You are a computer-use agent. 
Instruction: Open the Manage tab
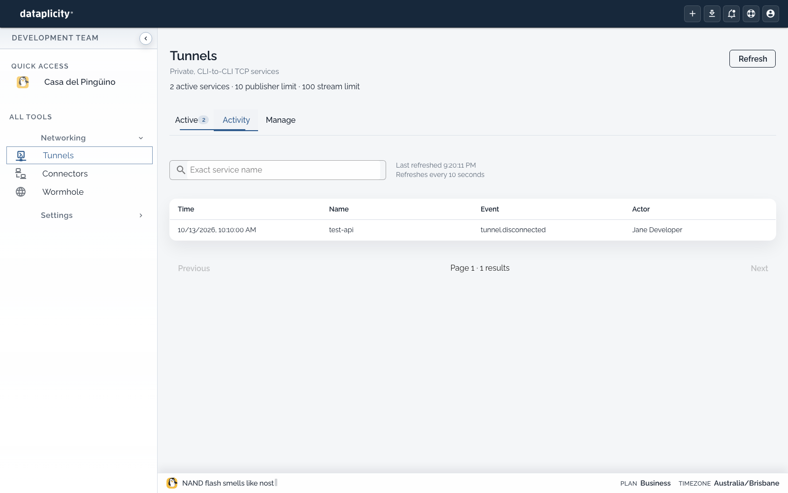point(281,120)
